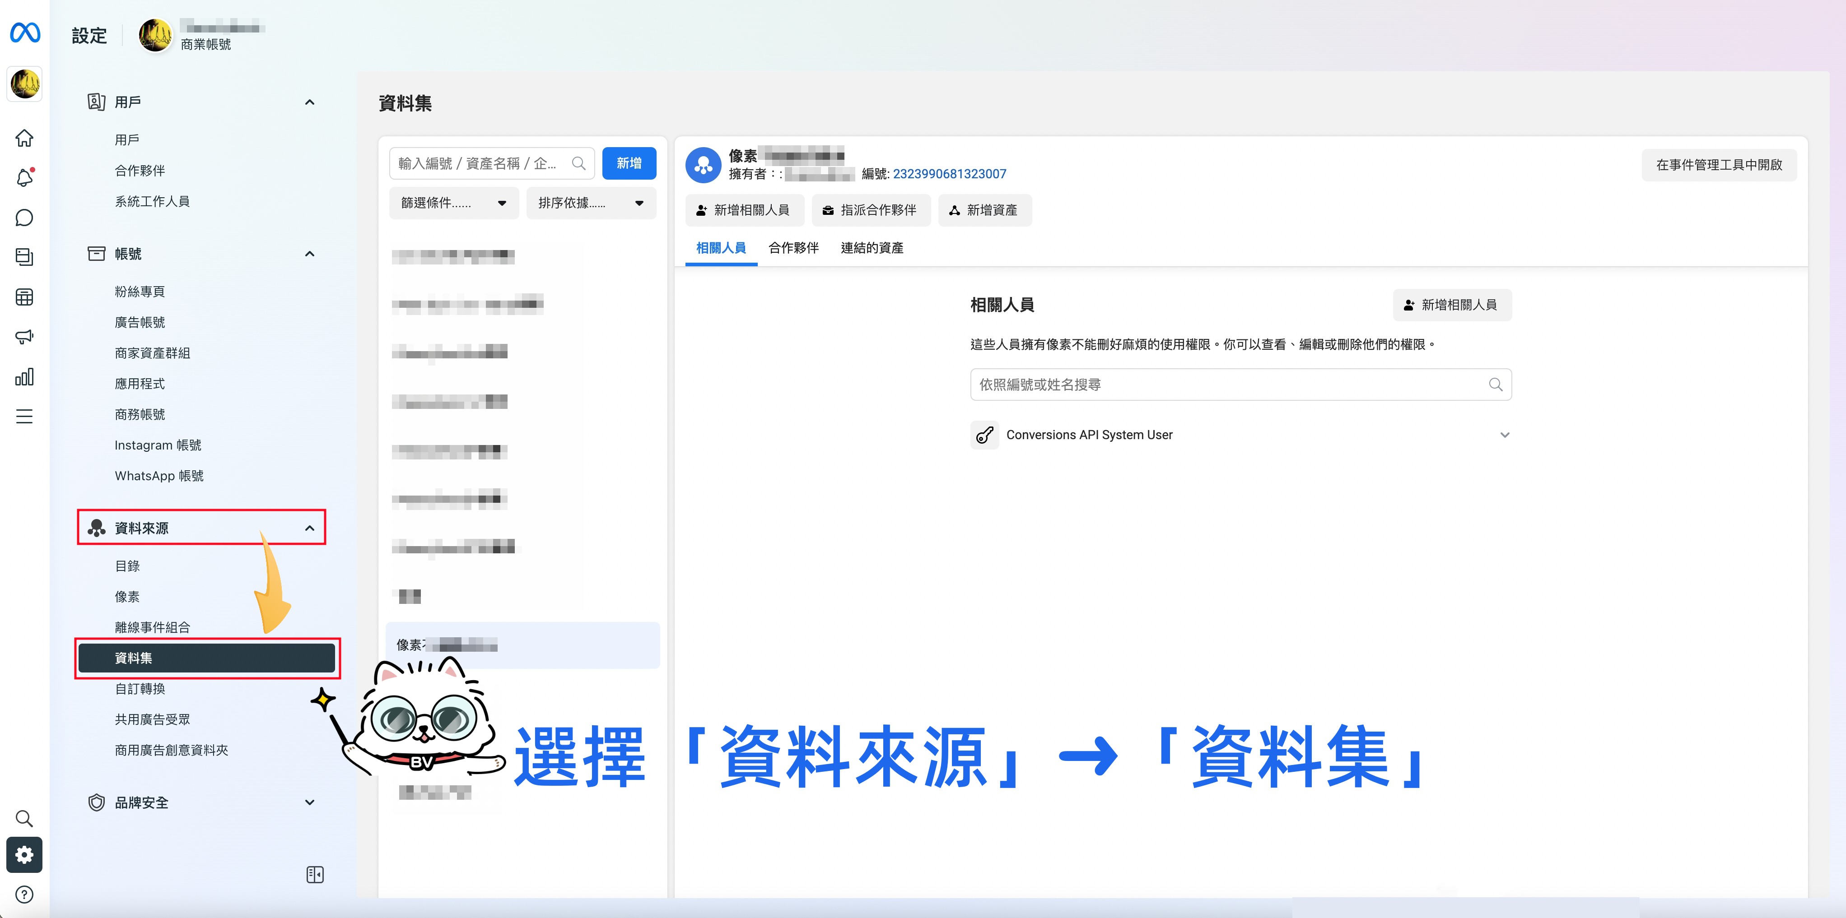Click the business account avatar in rail
The image size is (1846, 918).
[x=25, y=84]
